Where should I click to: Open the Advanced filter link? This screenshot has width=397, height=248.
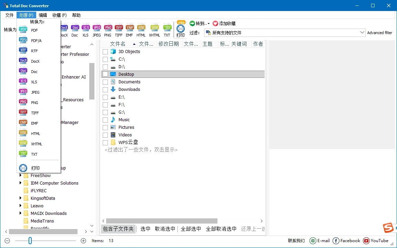tap(380, 32)
